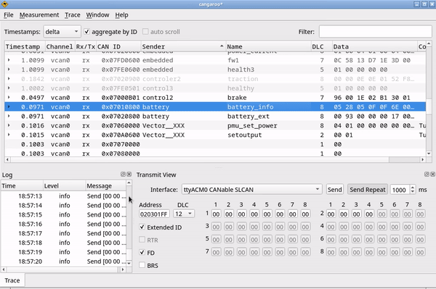Close the Transmit View panel
Screen dimensions: 436x289
[432, 175]
